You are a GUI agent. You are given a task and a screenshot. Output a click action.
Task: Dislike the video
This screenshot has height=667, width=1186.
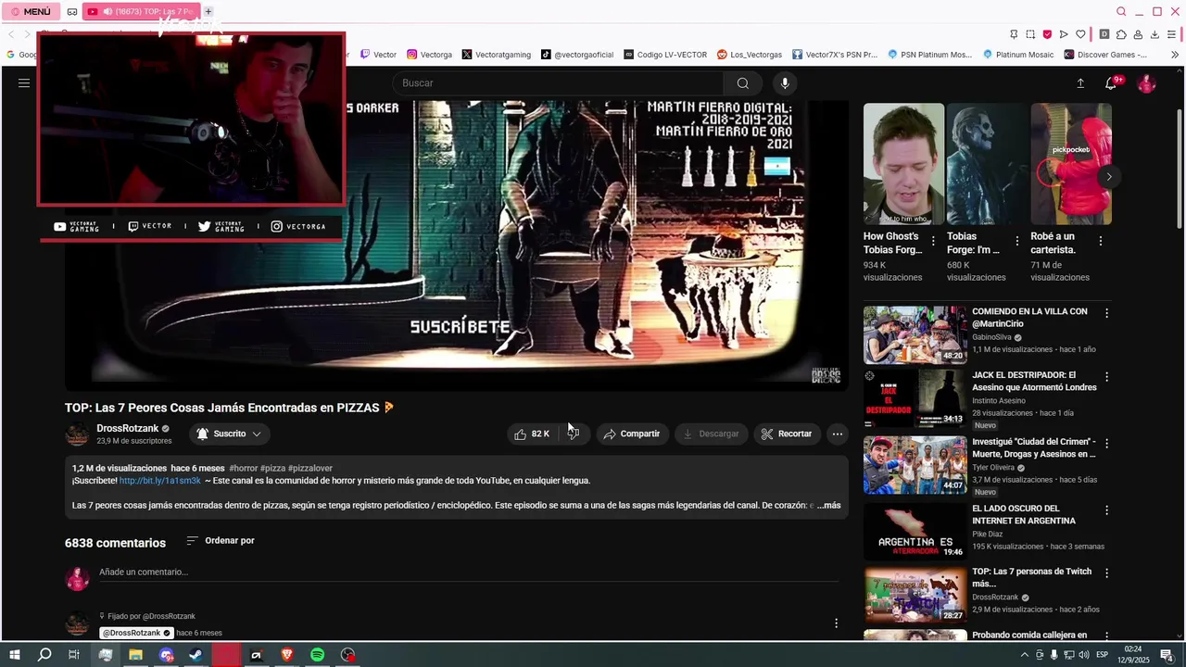point(574,434)
